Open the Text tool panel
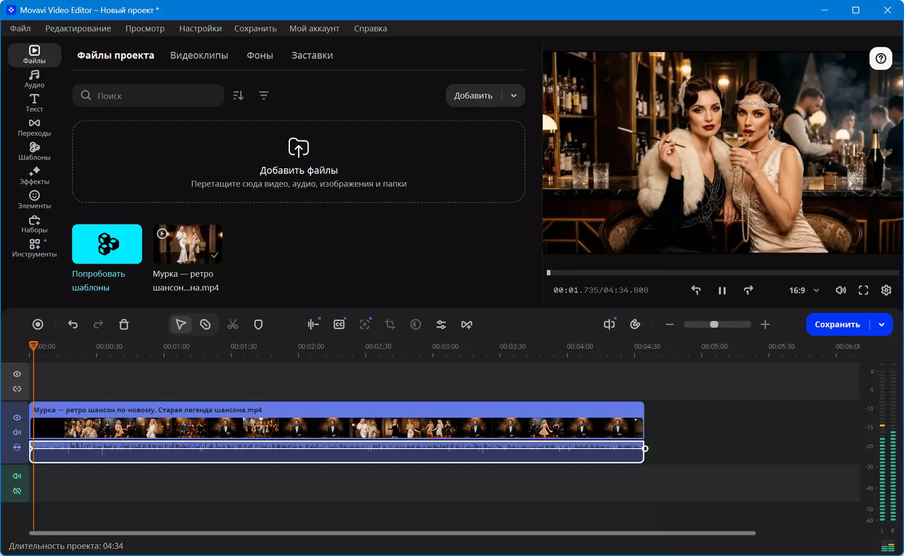 tap(34, 103)
